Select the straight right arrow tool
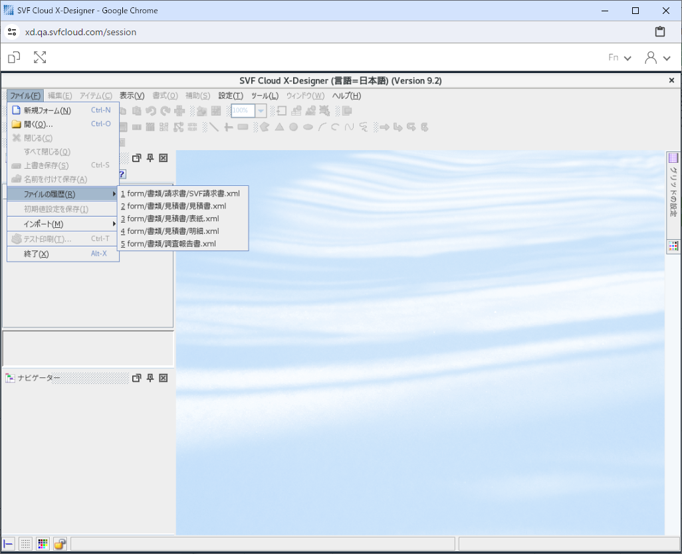This screenshot has width=682, height=554. [x=384, y=127]
